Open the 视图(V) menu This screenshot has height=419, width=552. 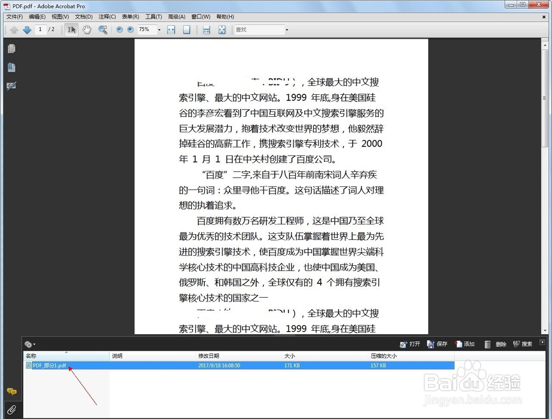(x=60, y=17)
